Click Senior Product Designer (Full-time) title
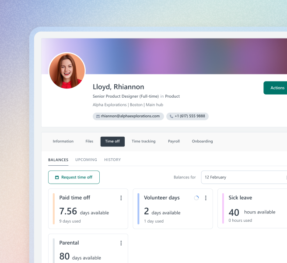287x263 pixels. (x=126, y=96)
